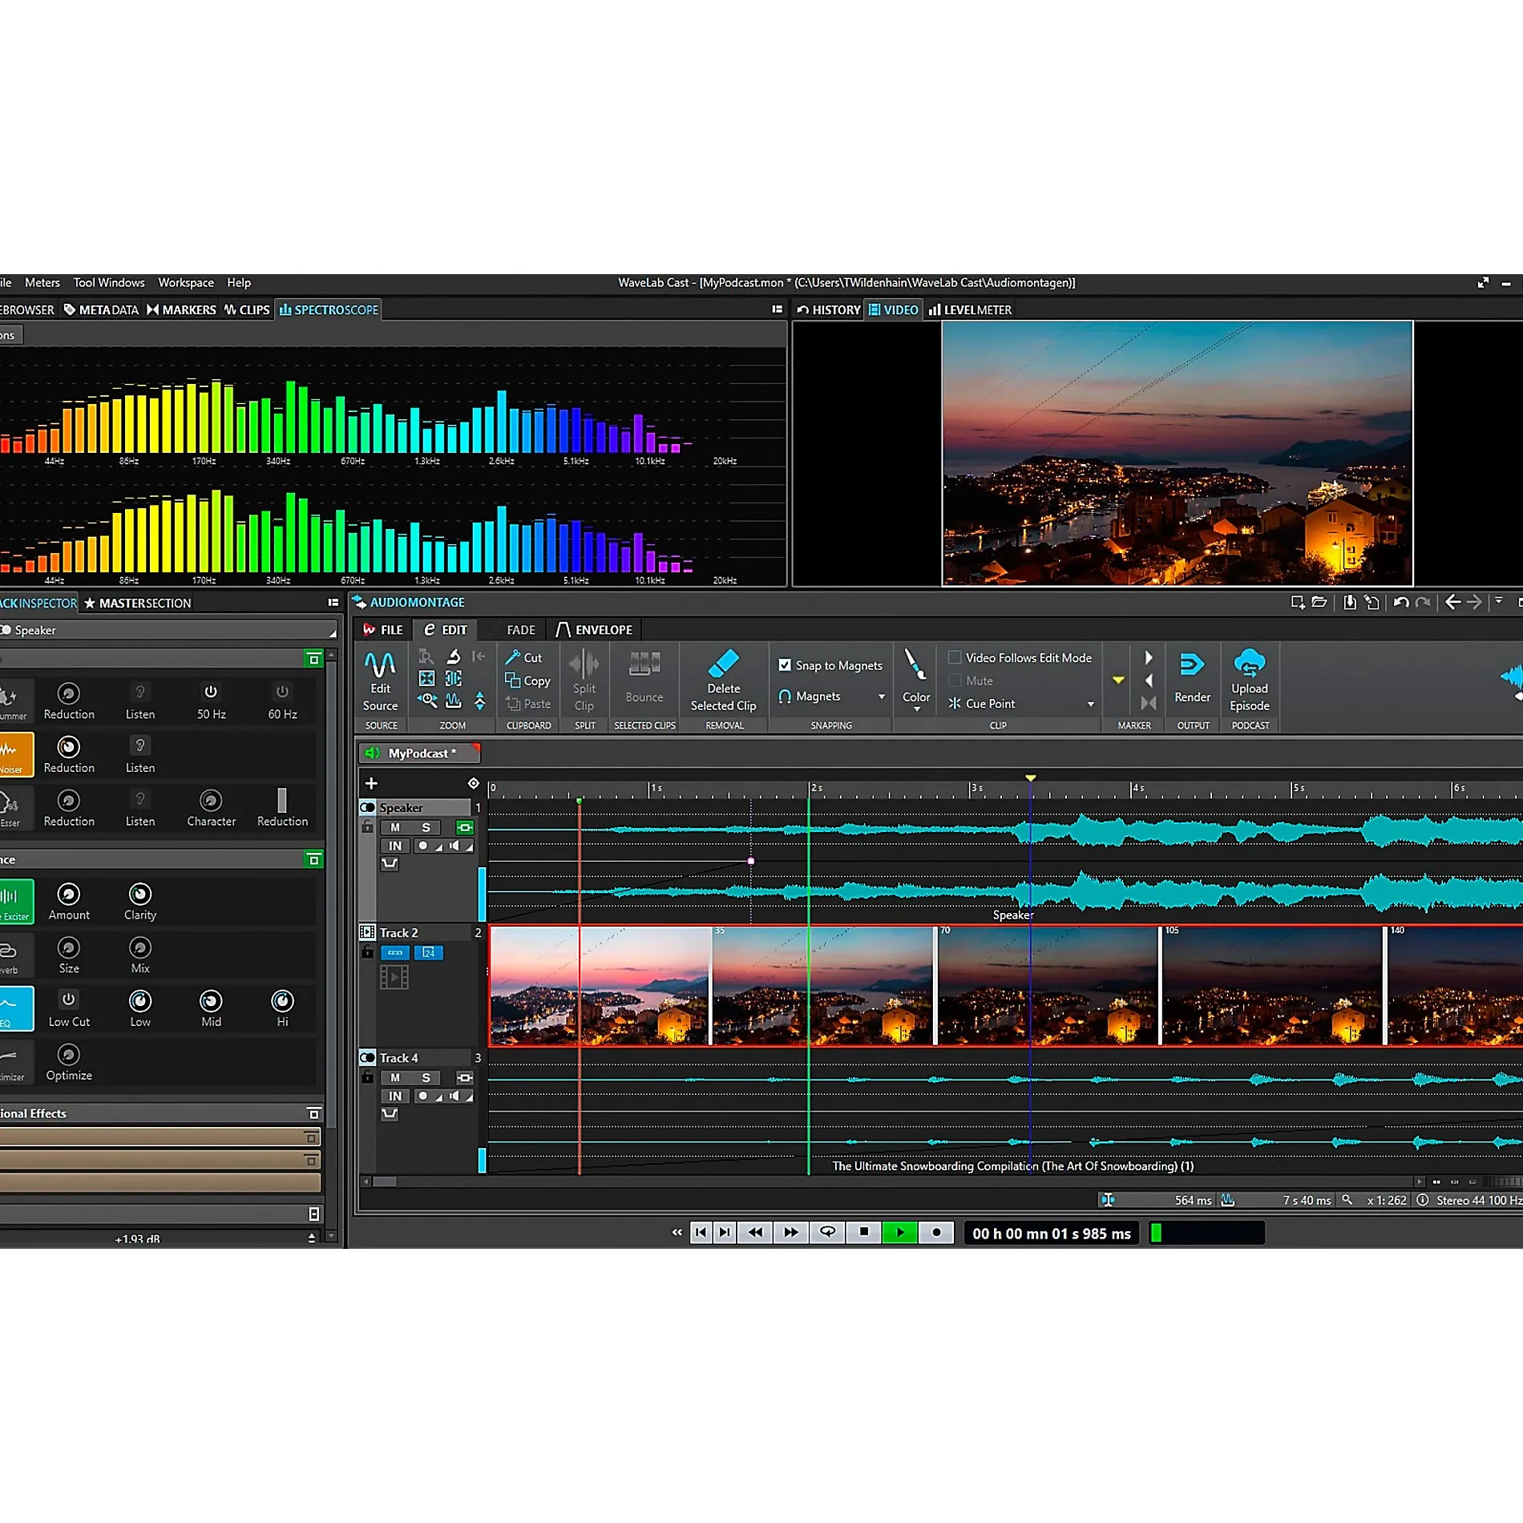1523x1523 pixels.
Task: Click the Split Clip icon
Action: pos(584,664)
